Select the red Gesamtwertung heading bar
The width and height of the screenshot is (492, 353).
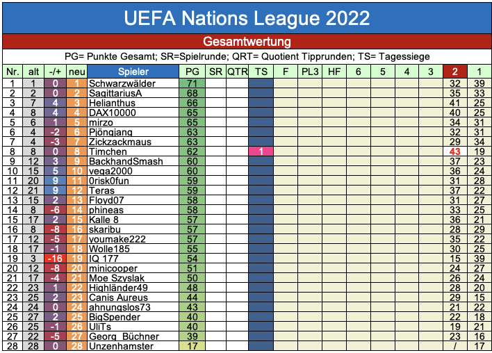click(x=246, y=41)
